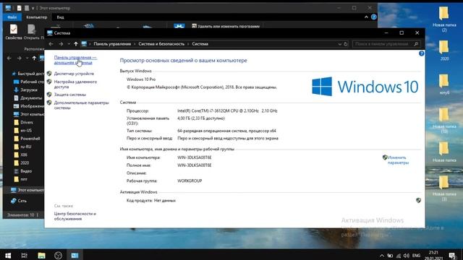The image size is (463, 260).
Task: Open round app icon on taskbar
Action: (x=58, y=255)
